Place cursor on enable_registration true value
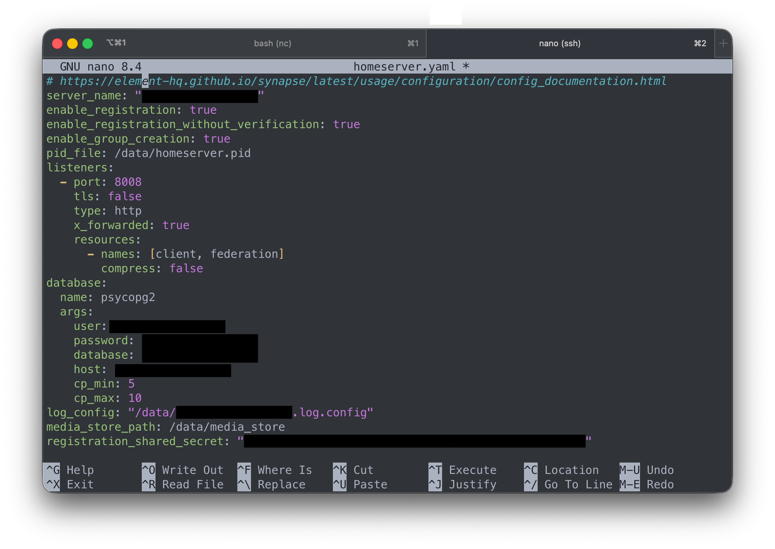Image resolution: width=775 pixels, height=549 pixels. point(203,110)
